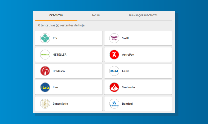
Task: Click the red Bradesco logo icon
Action: pos(45,71)
